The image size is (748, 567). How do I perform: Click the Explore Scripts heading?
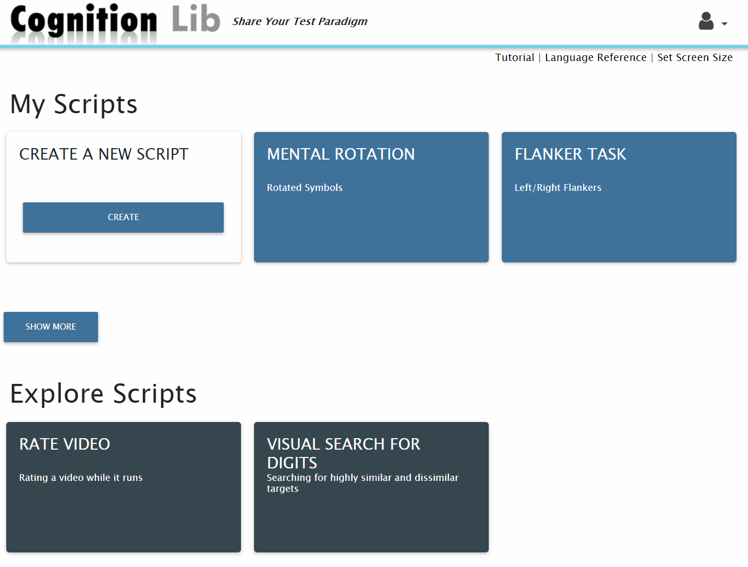tap(103, 393)
